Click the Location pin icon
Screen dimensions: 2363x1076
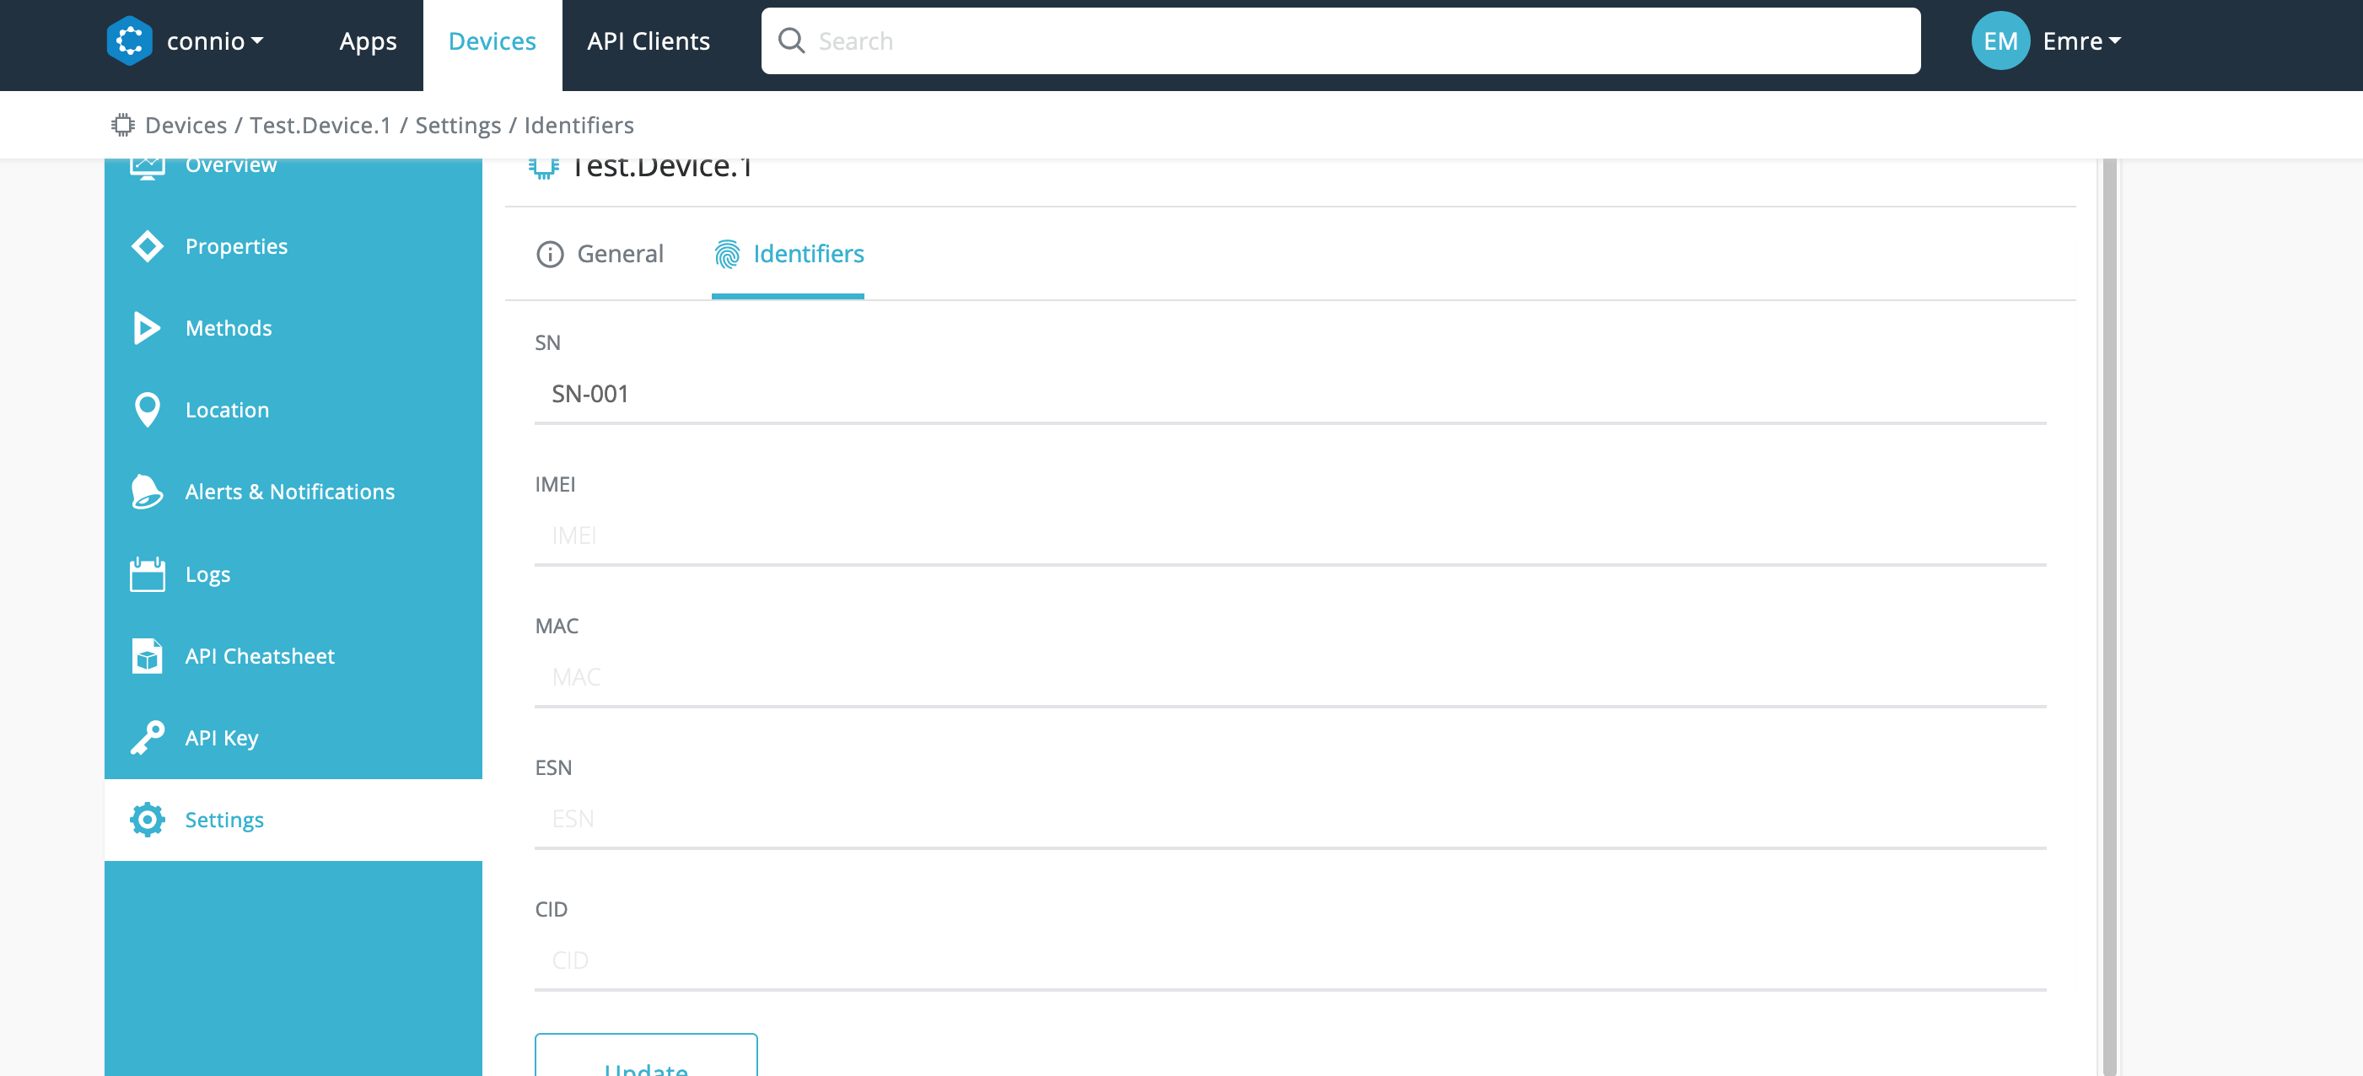point(147,410)
